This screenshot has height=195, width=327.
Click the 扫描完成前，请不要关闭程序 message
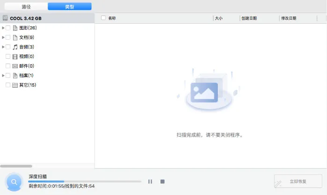pyautogui.click(x=210, y=135)
